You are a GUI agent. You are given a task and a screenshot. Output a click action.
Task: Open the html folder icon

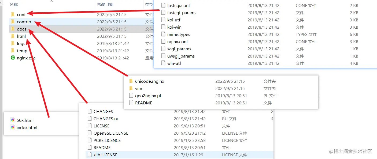pyautogui.click(x=12, y=36)
